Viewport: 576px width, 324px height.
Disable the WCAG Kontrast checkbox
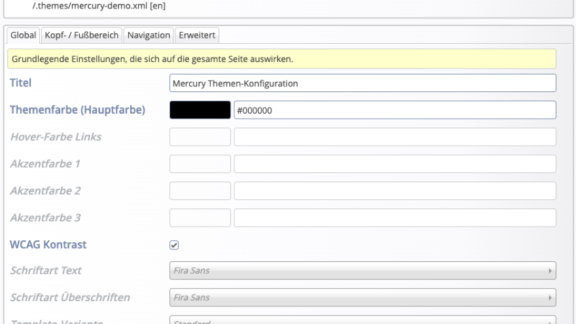coord(174,245)
